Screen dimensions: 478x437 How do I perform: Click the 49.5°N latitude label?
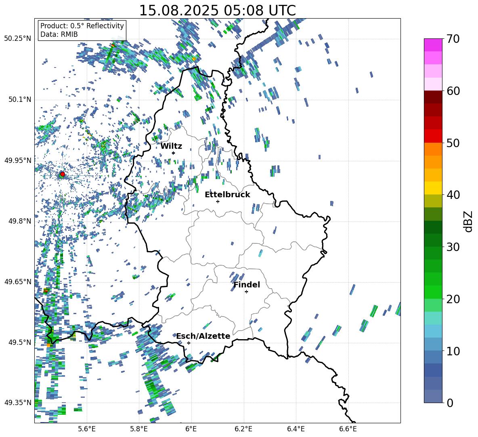tap(20, 342)
